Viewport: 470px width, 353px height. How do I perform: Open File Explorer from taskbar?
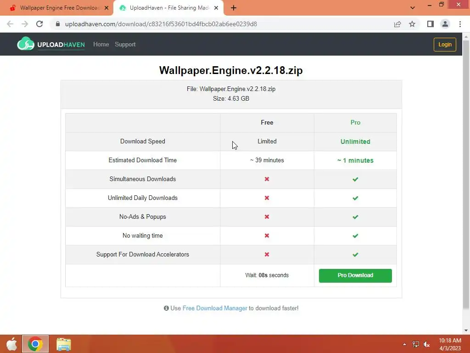[63, 344]
